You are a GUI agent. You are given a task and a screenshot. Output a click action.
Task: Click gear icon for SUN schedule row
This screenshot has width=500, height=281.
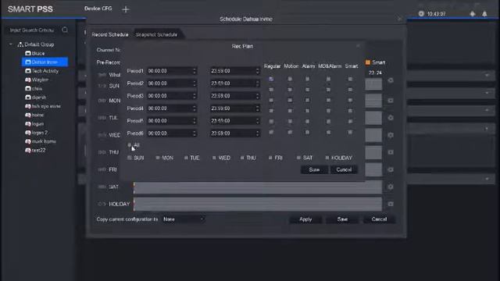point(391,80)
